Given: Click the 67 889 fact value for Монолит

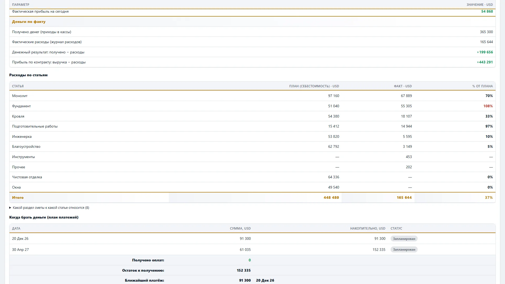Looking at the screenshot, I should 406,96.
